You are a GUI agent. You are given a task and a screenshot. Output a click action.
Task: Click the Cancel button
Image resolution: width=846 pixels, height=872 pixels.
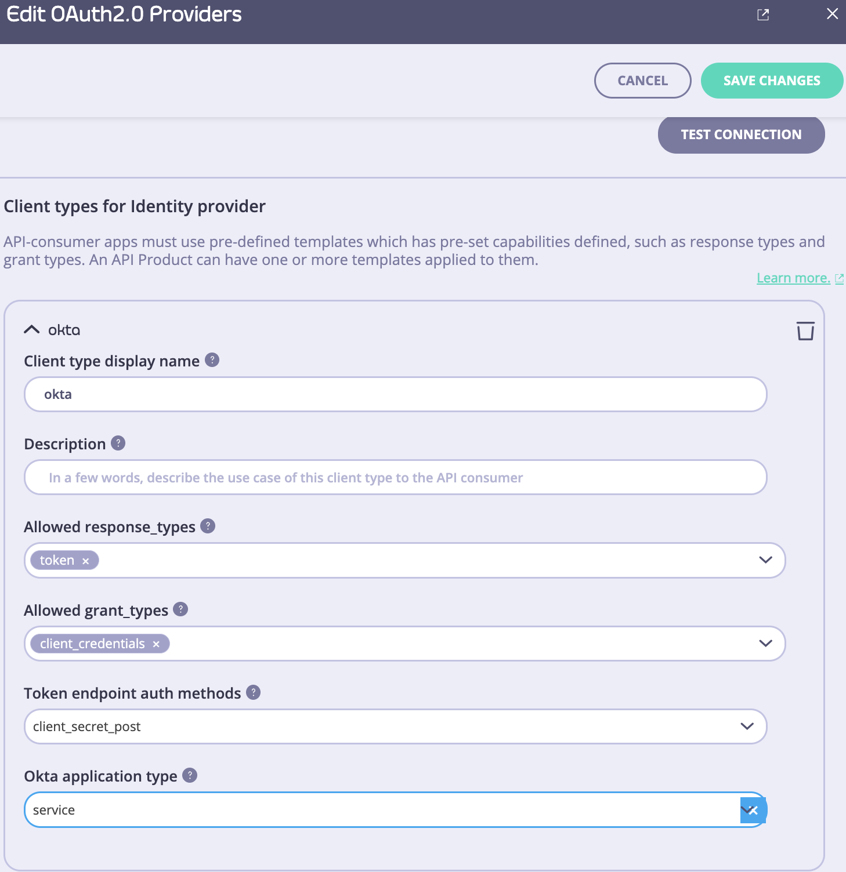tap(643, 81)
